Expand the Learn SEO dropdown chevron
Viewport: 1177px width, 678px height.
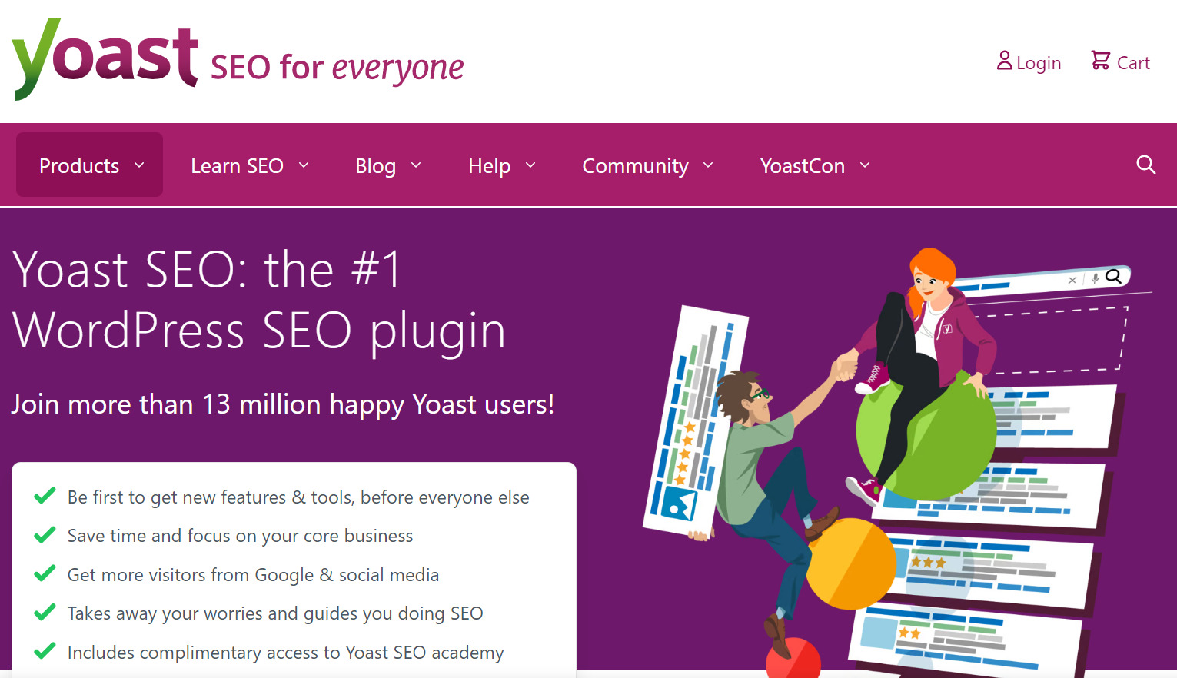[x=304, y=165]
